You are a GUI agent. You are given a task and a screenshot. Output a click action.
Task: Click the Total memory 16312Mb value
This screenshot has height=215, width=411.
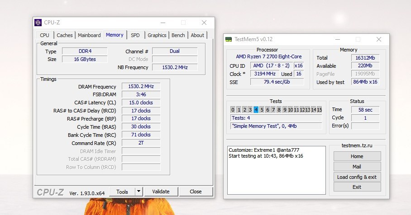pyautogui.click(x=365, y=58)
